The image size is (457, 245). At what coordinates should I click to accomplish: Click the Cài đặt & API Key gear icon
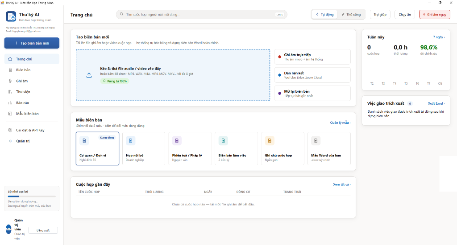(x=10, y=130)
